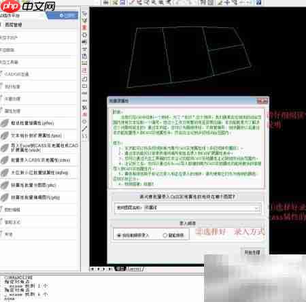The height and width of the screenshot is (302, 306).
Task: Open the Excel-to-CASS tool labeled (xlsdx)
Action: coord(38,148)
